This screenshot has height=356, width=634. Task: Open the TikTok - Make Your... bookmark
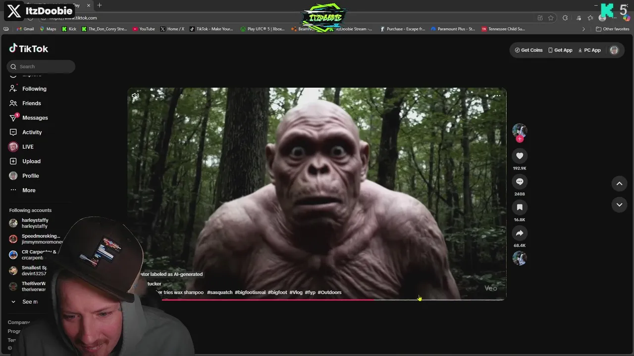click(x=211, y=29)
